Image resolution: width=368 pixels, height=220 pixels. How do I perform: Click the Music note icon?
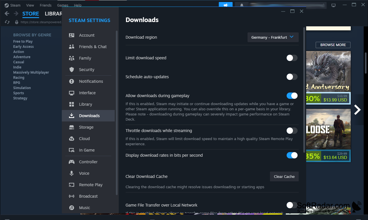click(x=72, y=208)
